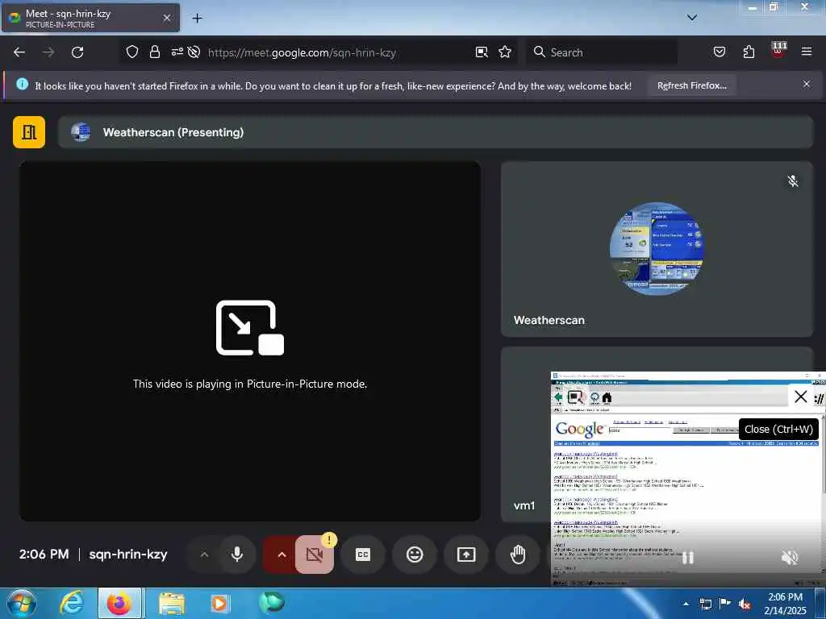The image size is (826, 619).
Task: Toggle the microphone button
Action: [237, 555]
